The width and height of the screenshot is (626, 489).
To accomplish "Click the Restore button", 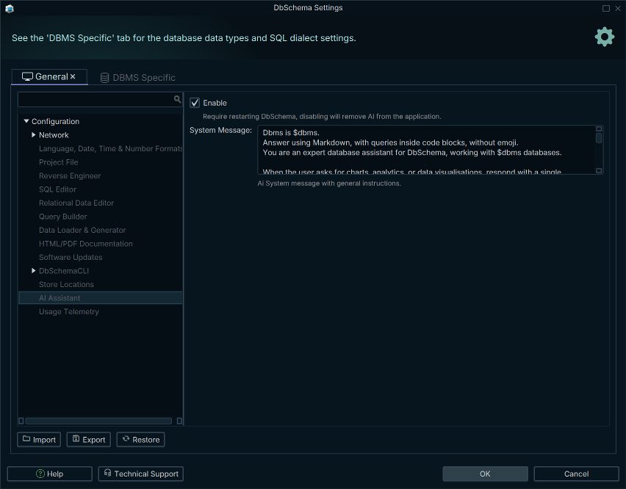I will pos(140,440).
